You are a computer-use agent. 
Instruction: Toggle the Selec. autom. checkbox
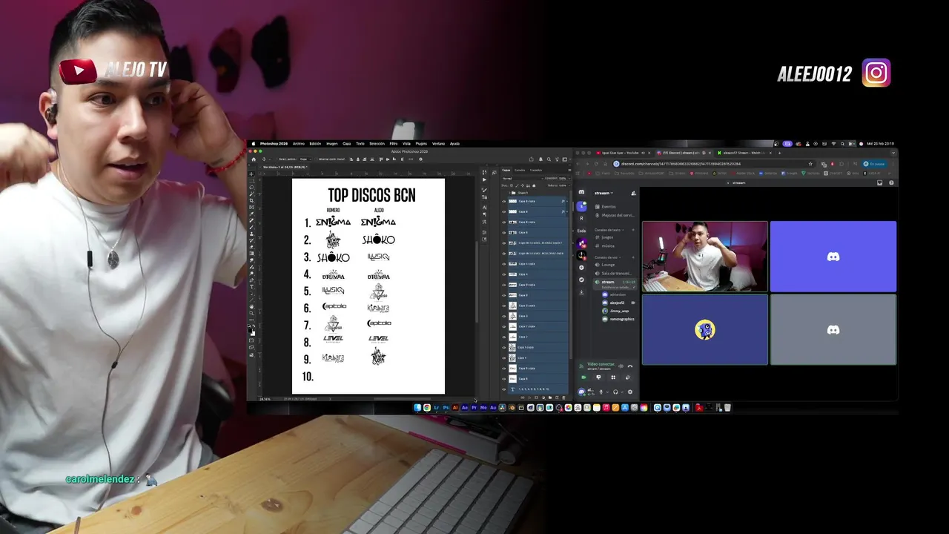click(x=277, y=159)
